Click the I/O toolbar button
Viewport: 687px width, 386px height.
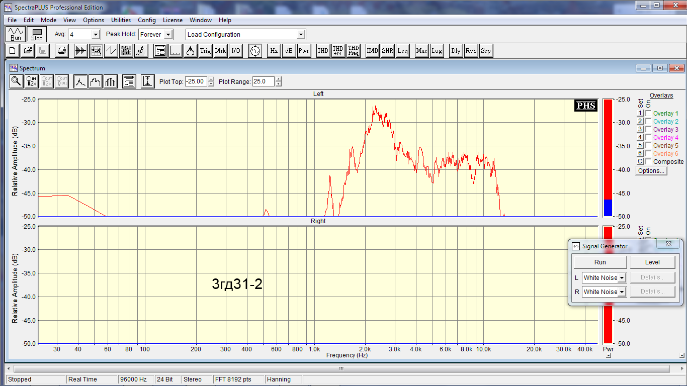point(235,51)
